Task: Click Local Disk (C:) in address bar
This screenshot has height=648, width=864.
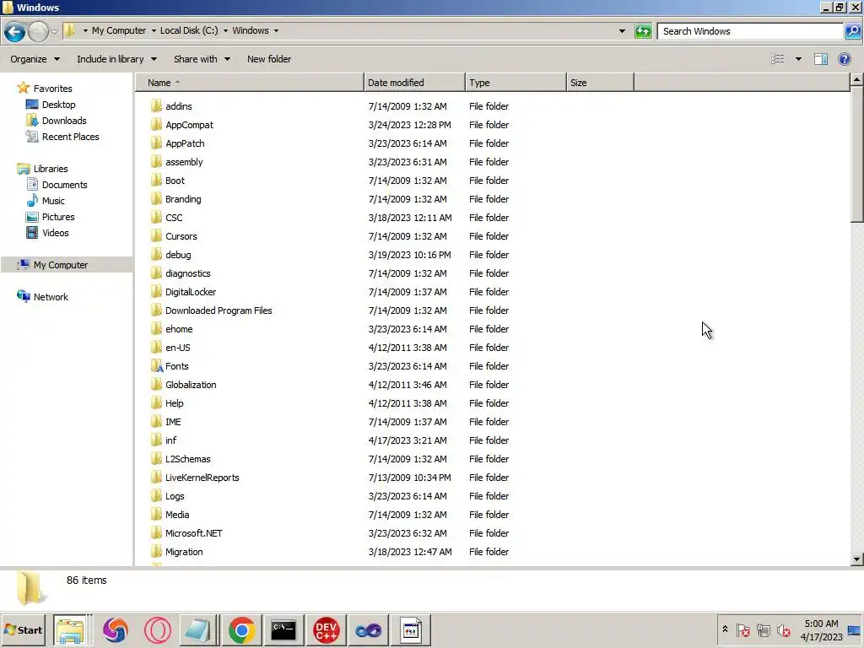Action: (189, 30)
